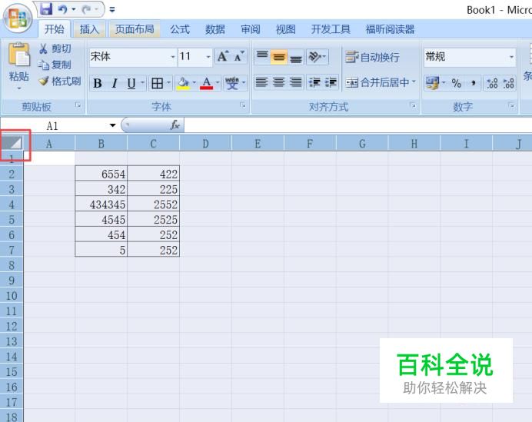Align text to the bottom of cell
Screen dimensions: 532x422
296,57
